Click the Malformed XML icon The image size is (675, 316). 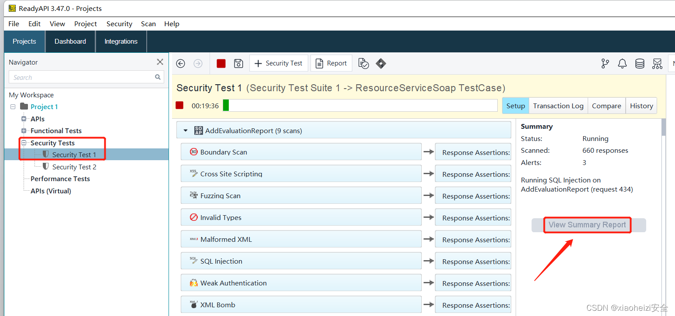[x=194, y=239]
